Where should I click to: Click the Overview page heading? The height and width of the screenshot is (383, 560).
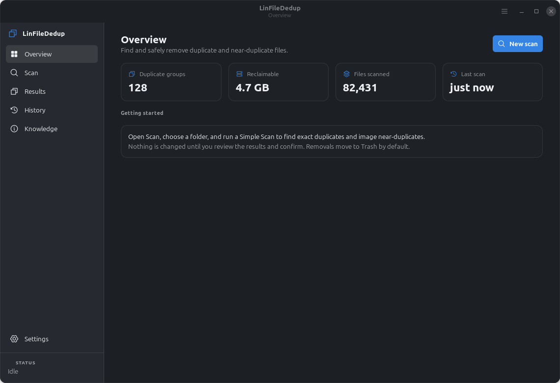click(x=143, y=40)
